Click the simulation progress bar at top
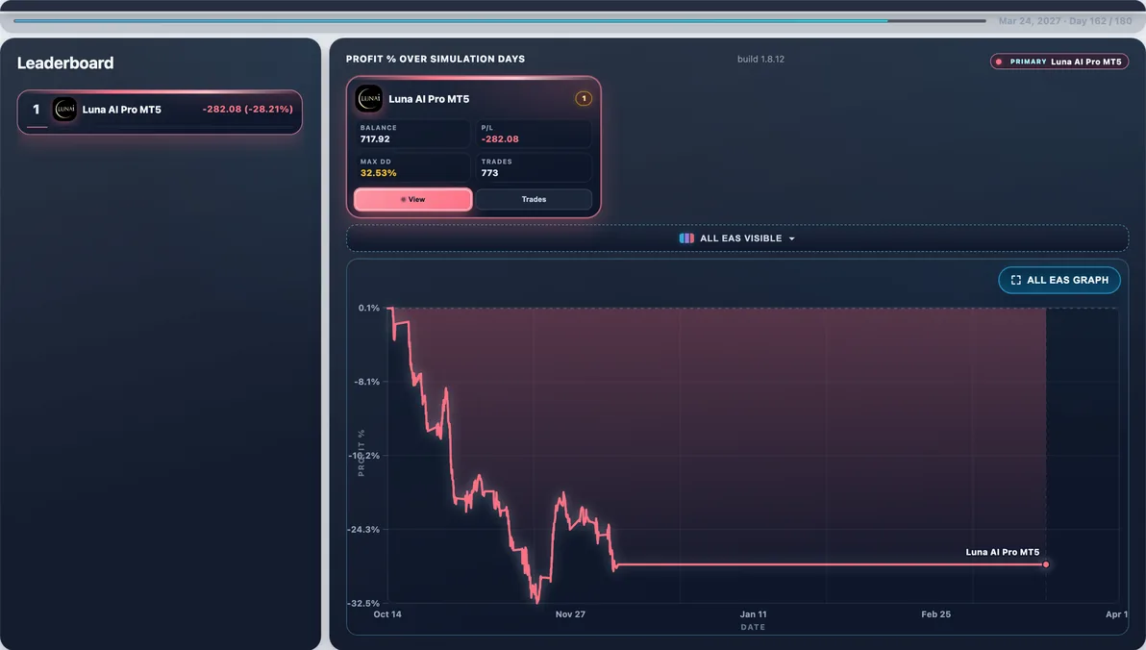The height and width of the screenshot is (650, 1146). click(500, 20)
